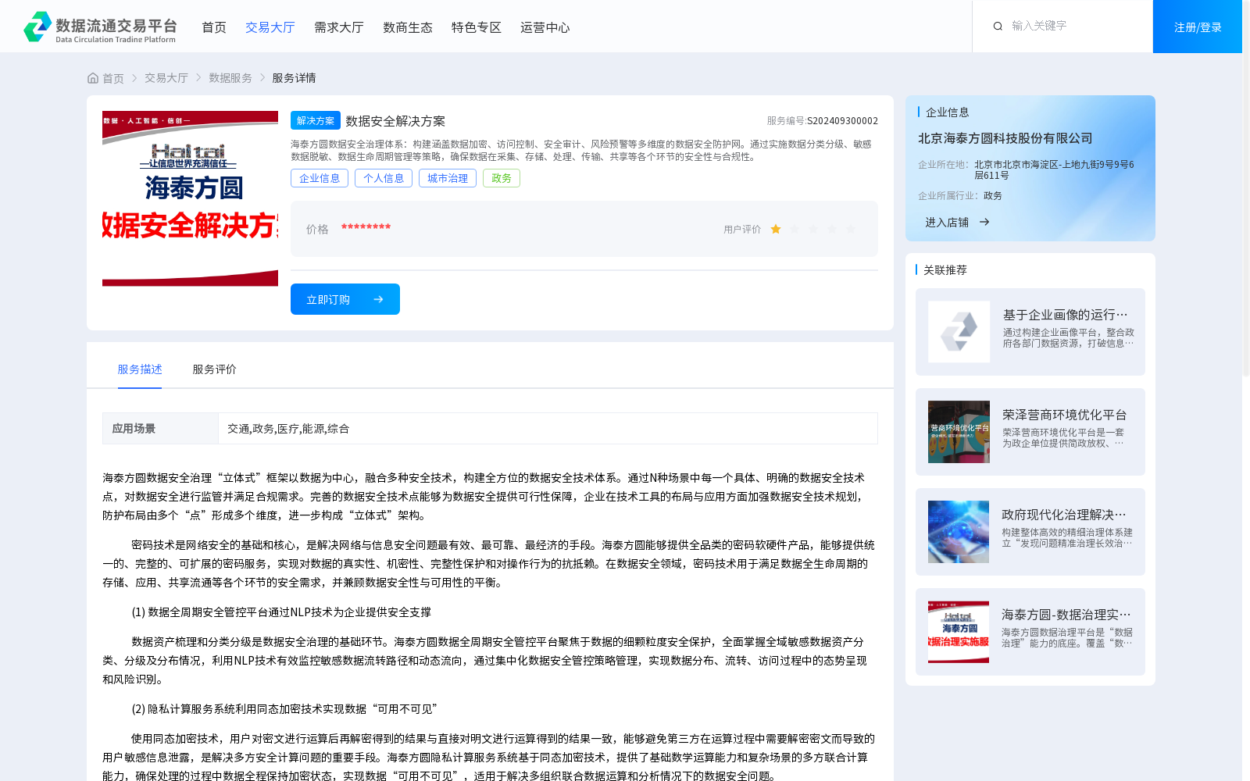Open the 运营中心 navigation item
This screenshot has height=781, width=1250.
pos(545,27)
